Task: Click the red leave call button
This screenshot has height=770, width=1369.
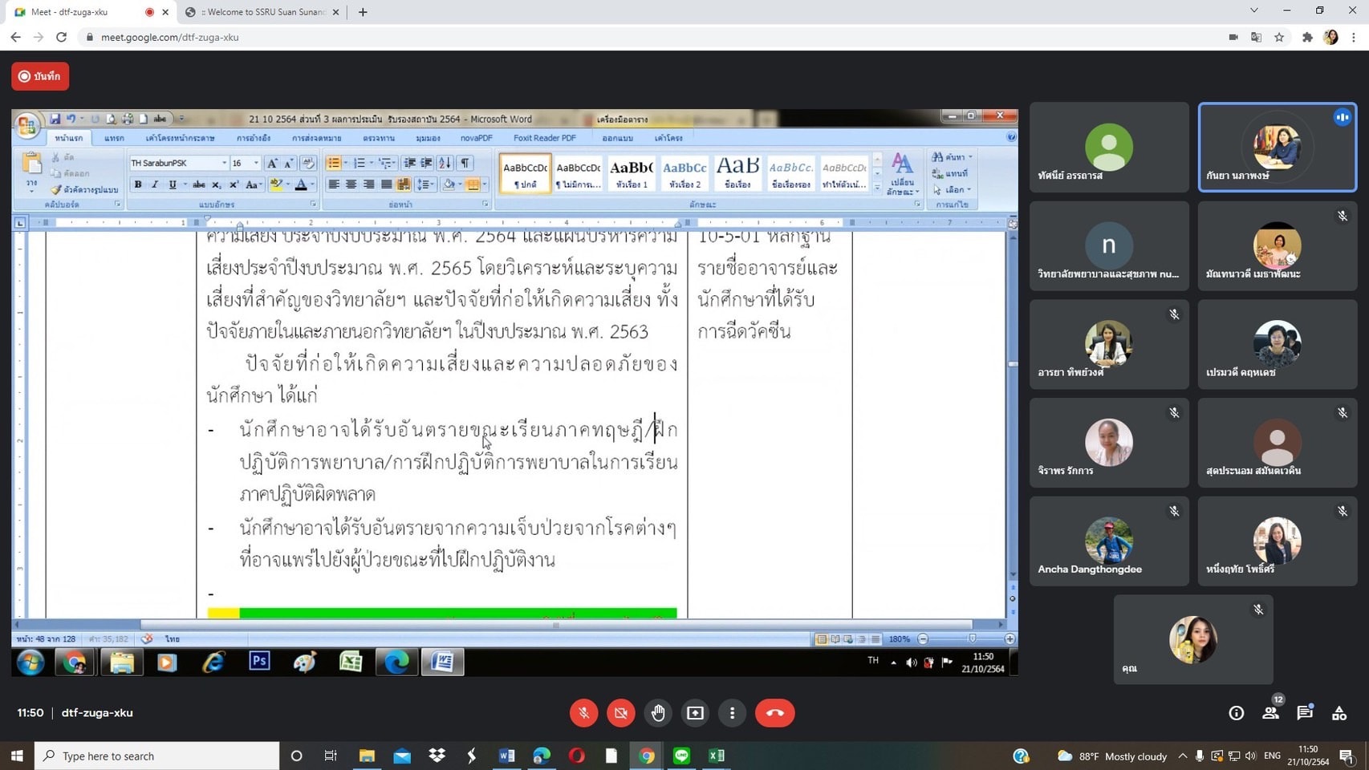Action: (x=774, y=713)
